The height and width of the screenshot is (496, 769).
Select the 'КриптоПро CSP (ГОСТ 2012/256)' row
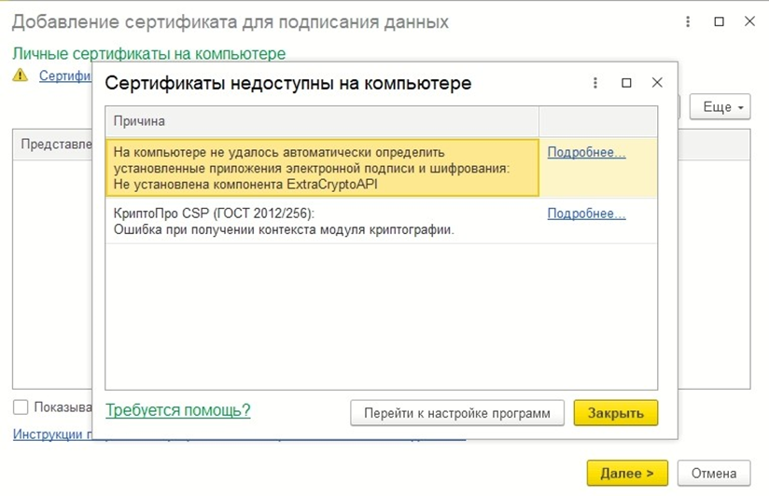point(381,221)
